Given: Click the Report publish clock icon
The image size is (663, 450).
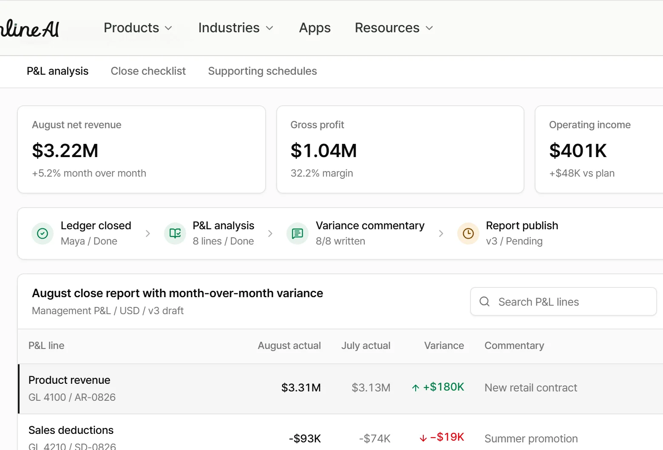Looking at the screenshot, I should click(x=468, y=233).
